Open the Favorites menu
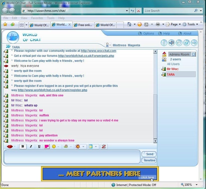Image resolution: width=206 pixels, height=189 pixels. click(37, 18)
